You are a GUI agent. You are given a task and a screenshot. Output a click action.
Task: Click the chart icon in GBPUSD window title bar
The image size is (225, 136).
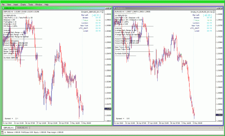pyautogui.click(x=4, y=8)
